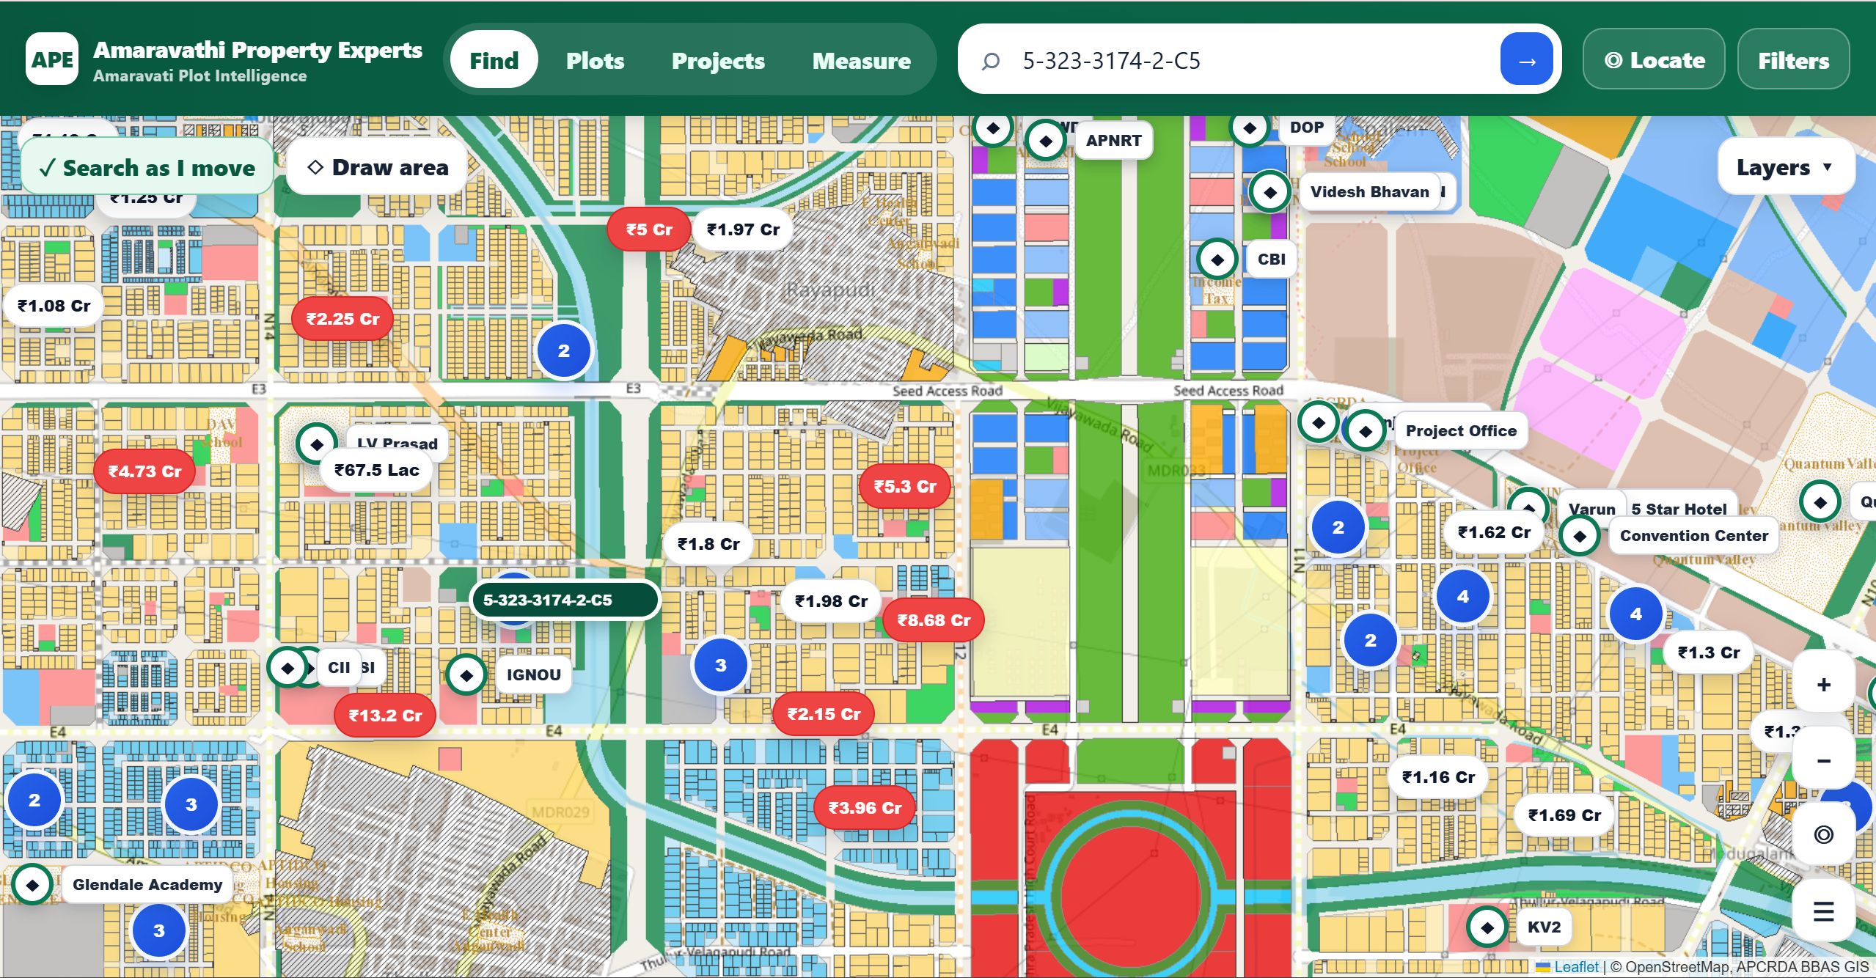Select the KV2 landmark diamond marker

tap(1487, 927)
